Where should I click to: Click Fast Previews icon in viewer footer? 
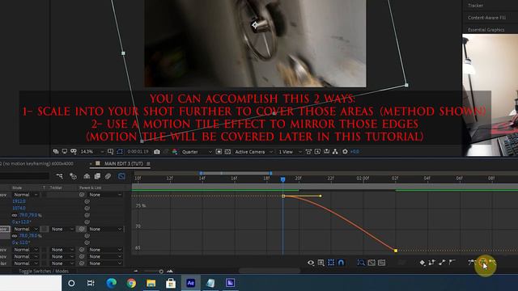tap(317, 152)
